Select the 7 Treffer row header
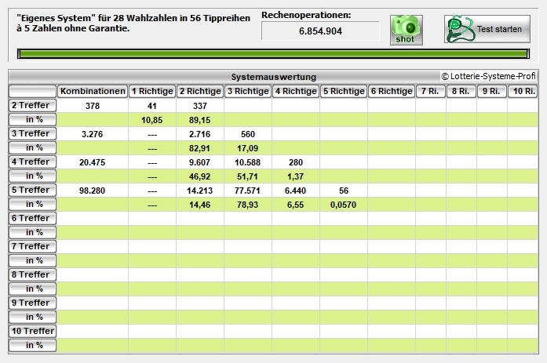The width and height of the screenshot is (547, 363). tap(32, 247)
